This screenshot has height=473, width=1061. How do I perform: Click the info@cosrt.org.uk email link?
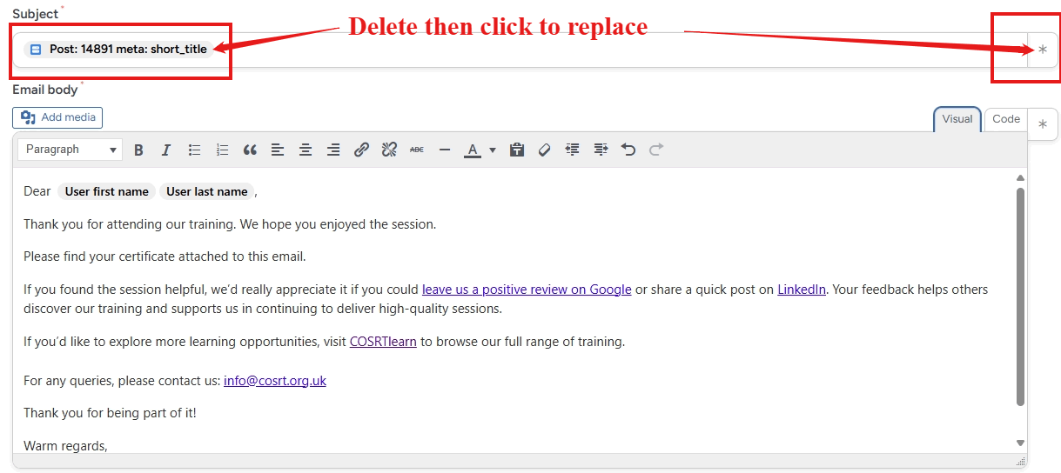tap(275, 381)
